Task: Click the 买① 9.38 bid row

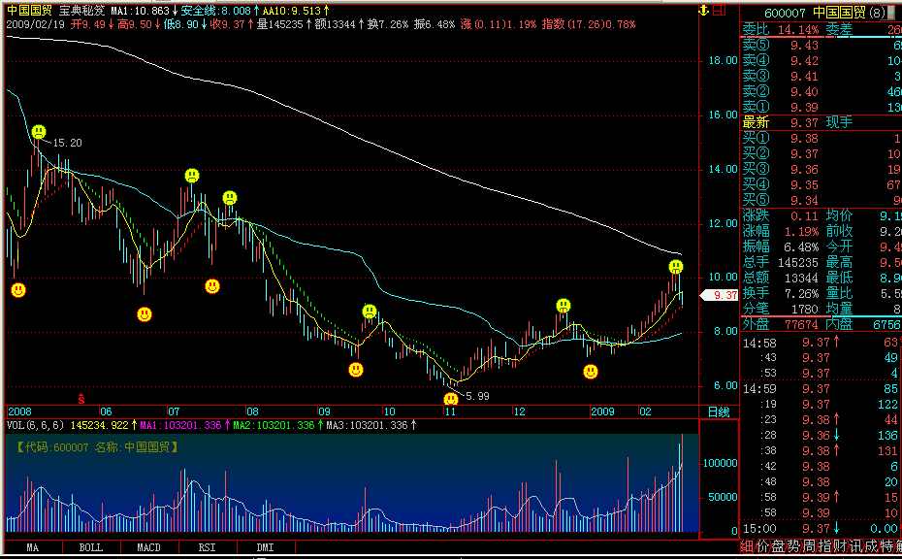Action: coord(821,138)
